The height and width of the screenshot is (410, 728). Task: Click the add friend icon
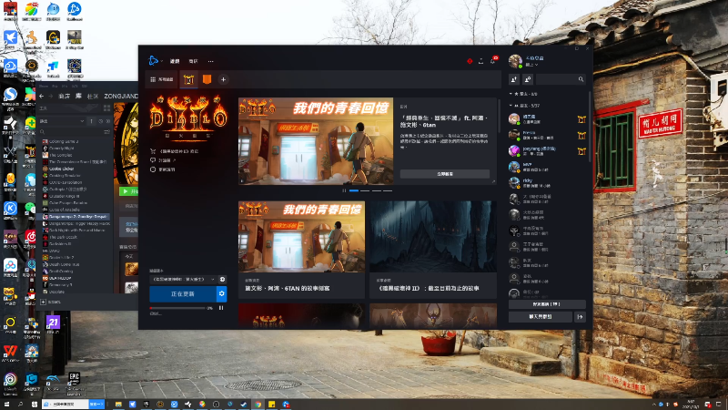point(514,79)
